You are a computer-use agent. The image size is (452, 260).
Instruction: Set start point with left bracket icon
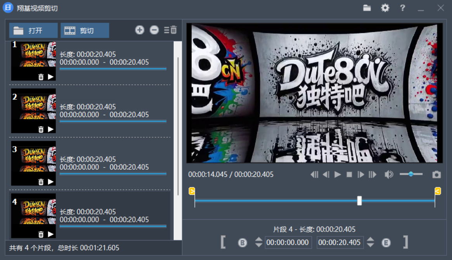[x=223, y=242]
